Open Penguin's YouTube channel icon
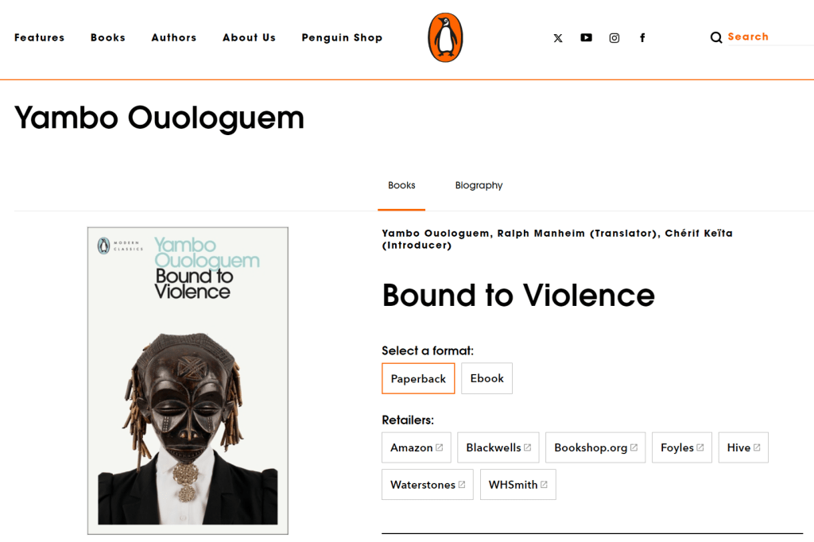814x542 pixels. [586, 37]
